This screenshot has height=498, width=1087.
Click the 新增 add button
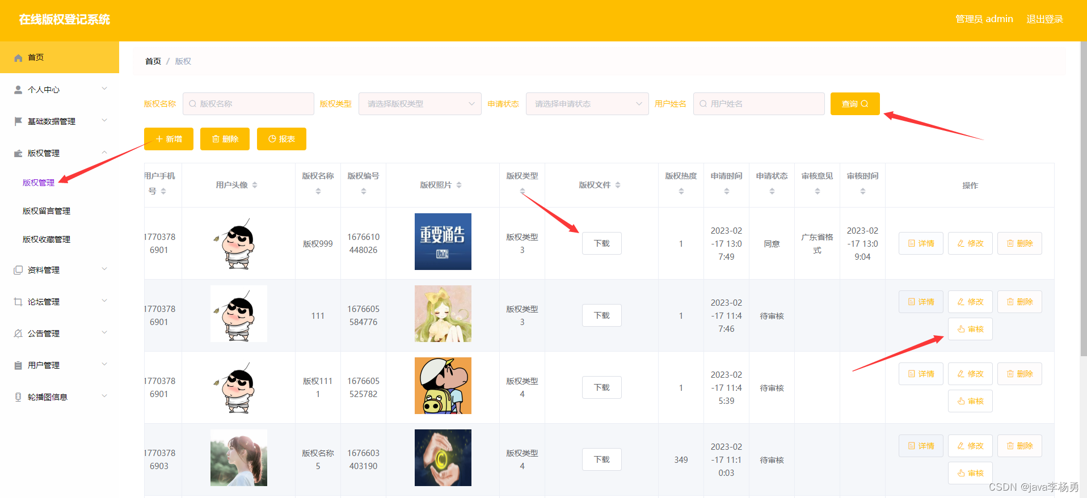coord(168,139)
